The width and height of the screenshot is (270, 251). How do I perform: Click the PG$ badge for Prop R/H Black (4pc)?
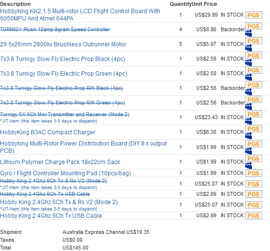[x=253, y=85]
